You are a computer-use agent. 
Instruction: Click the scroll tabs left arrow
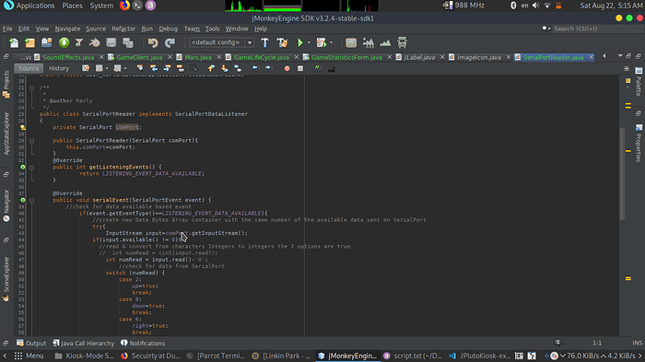[x=604, y=56]
